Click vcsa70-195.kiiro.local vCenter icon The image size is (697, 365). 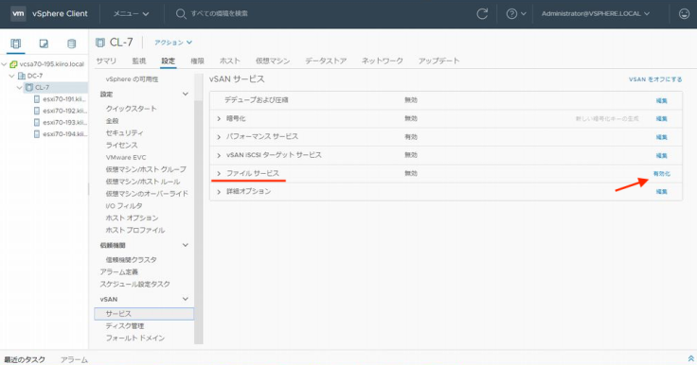click(14, 64)
